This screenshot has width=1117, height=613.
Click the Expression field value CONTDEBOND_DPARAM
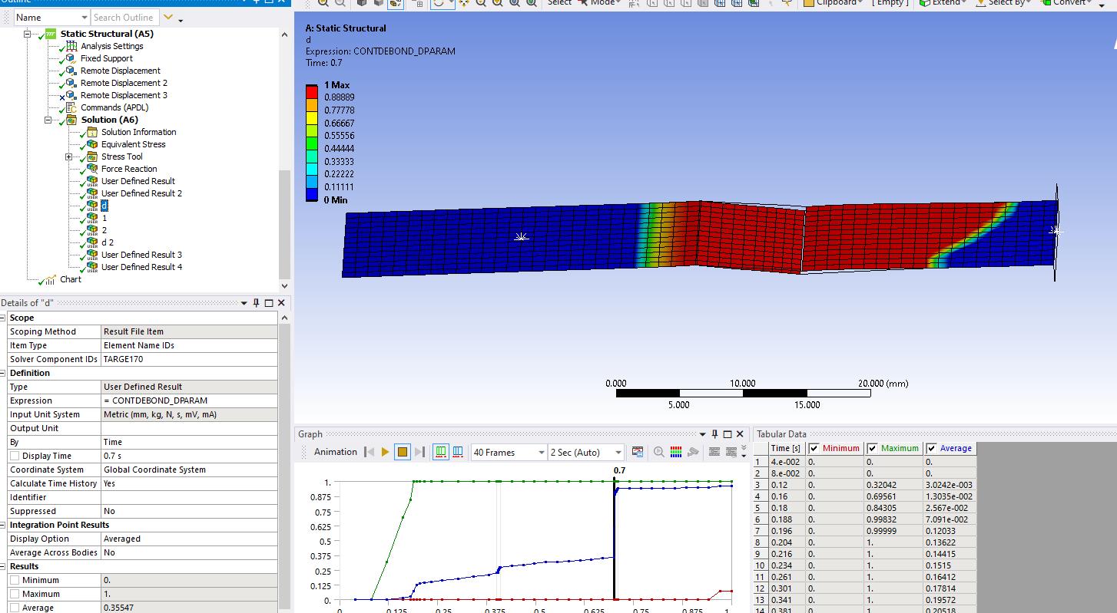[x=189, y=400]
